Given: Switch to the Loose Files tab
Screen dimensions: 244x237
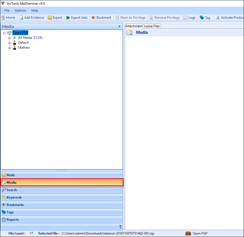Looking at the screenshot, I should coord(152,26).
